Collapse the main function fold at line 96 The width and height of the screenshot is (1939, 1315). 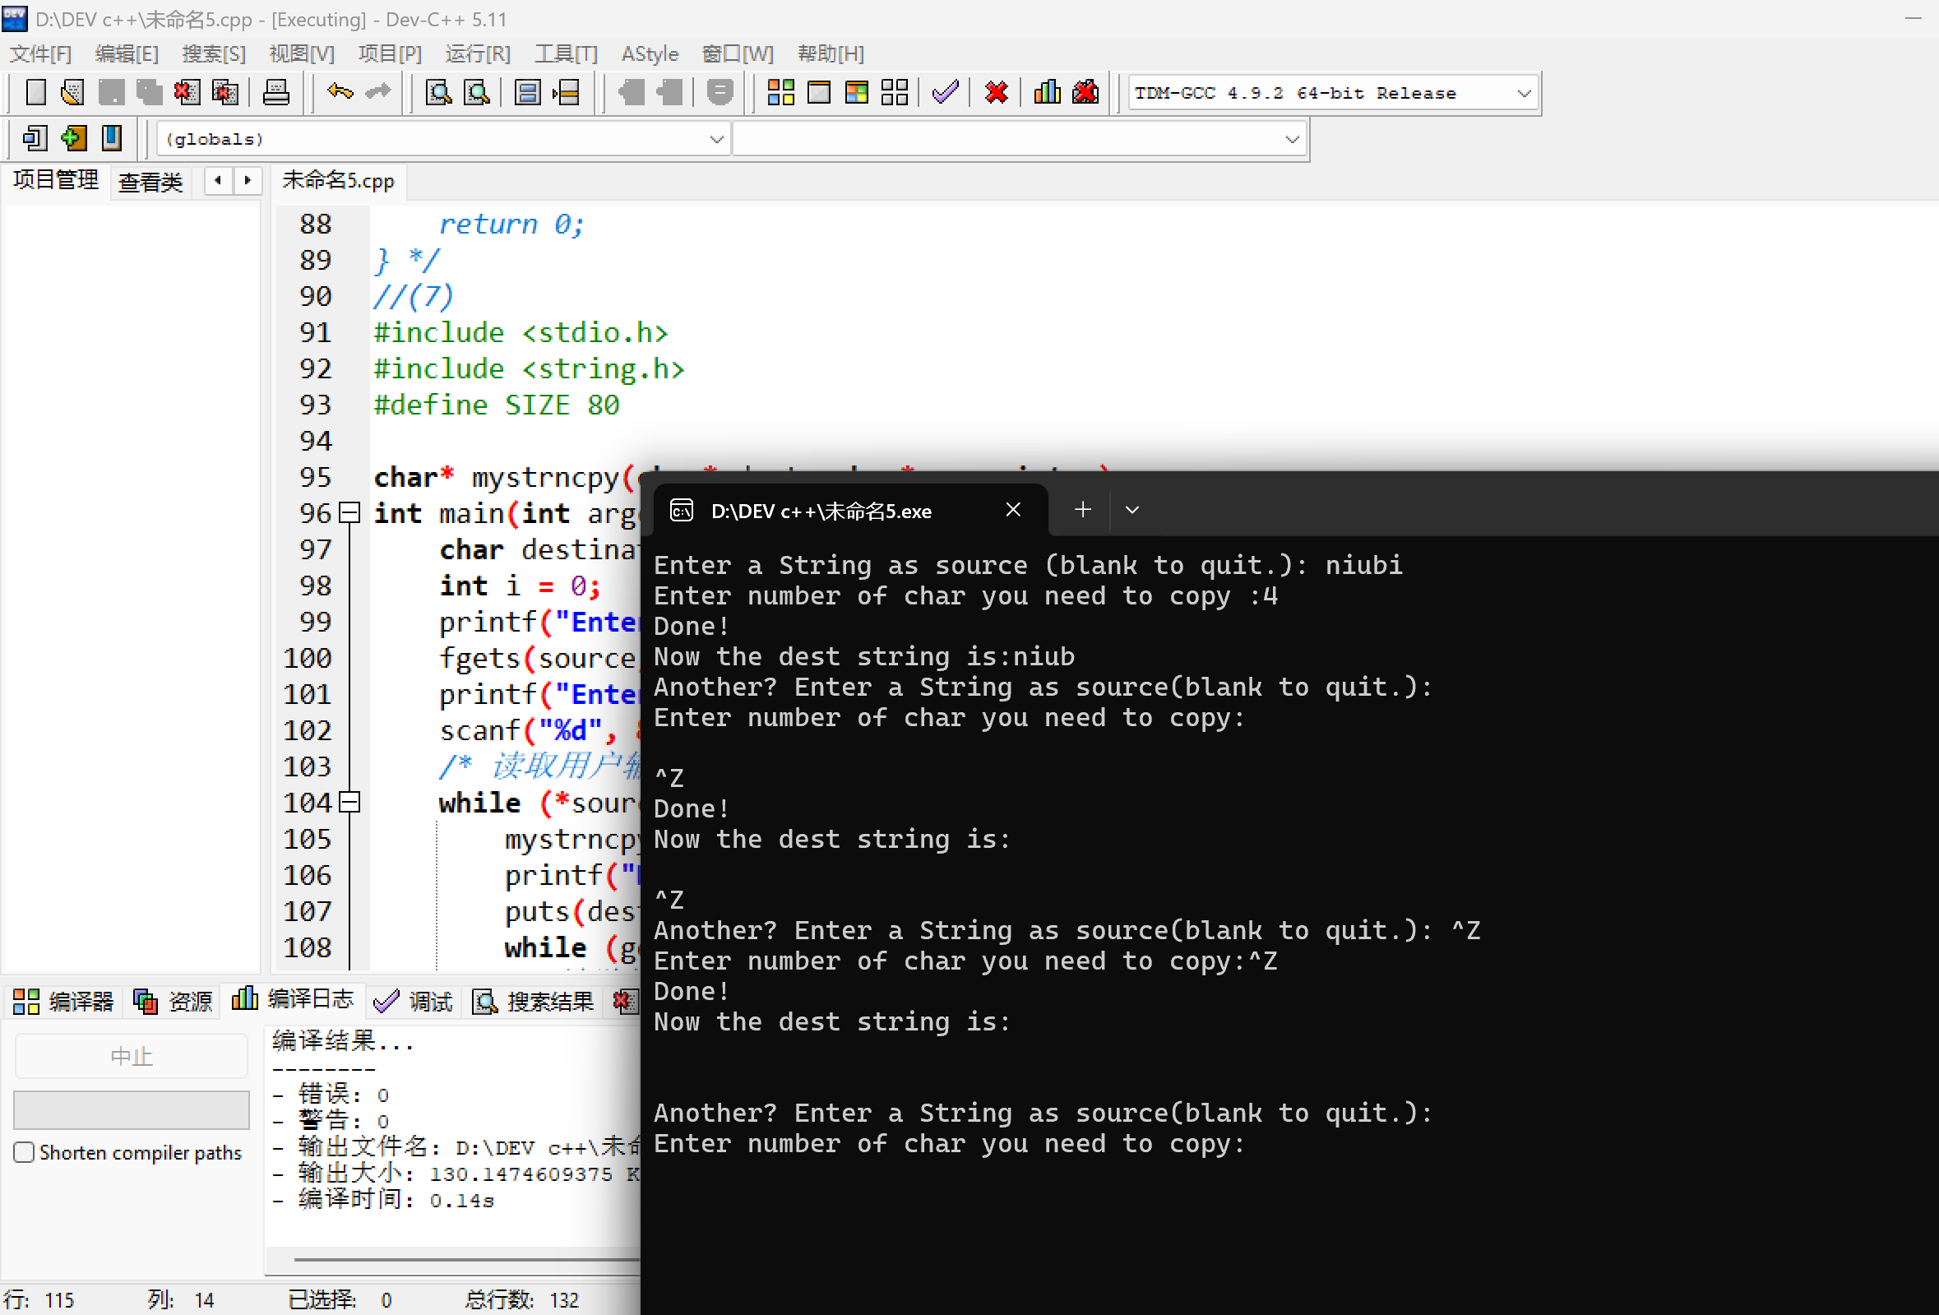(x=350, y=513)
